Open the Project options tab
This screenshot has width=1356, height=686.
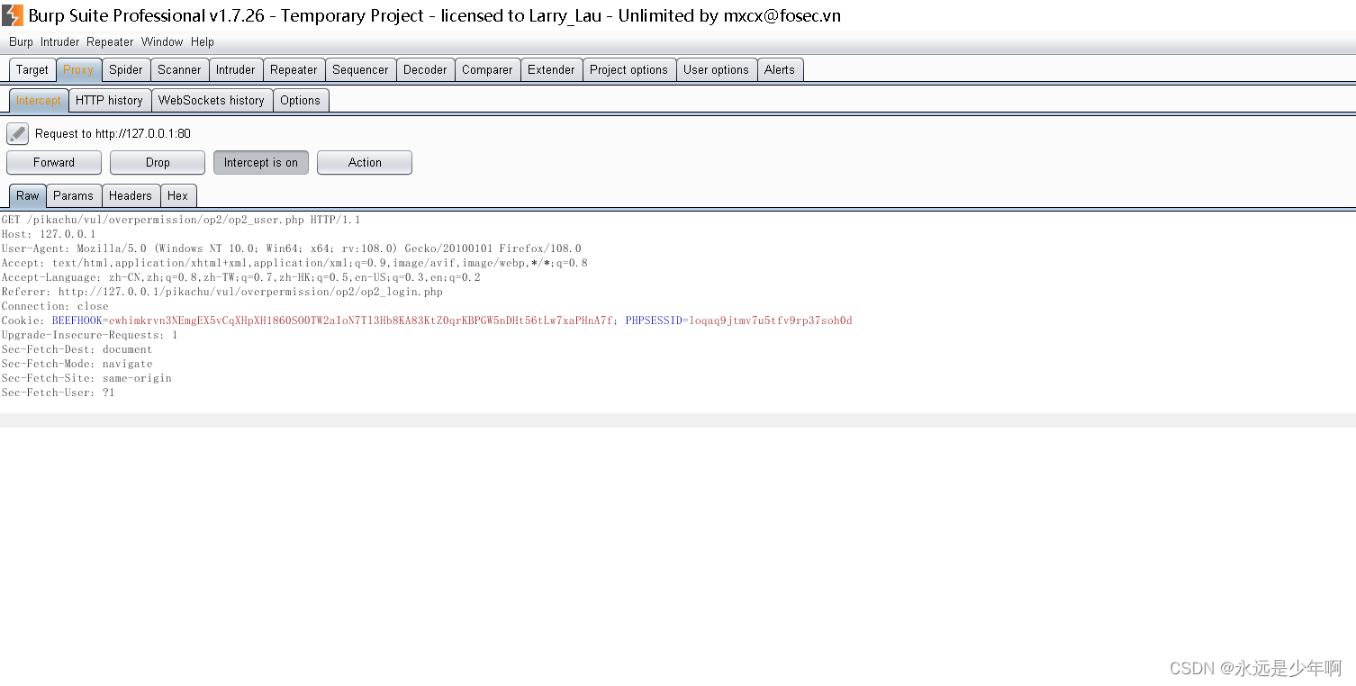[x=629, y=69]
